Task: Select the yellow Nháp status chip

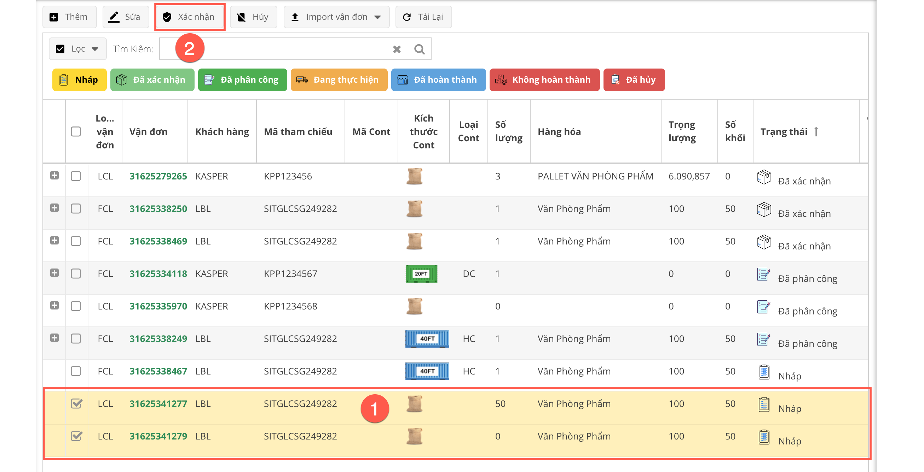Action: coord(79,79)
